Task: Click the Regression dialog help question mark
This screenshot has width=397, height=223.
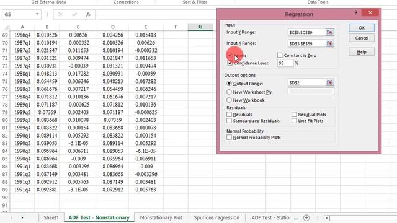Action: [x=355, y=12]
